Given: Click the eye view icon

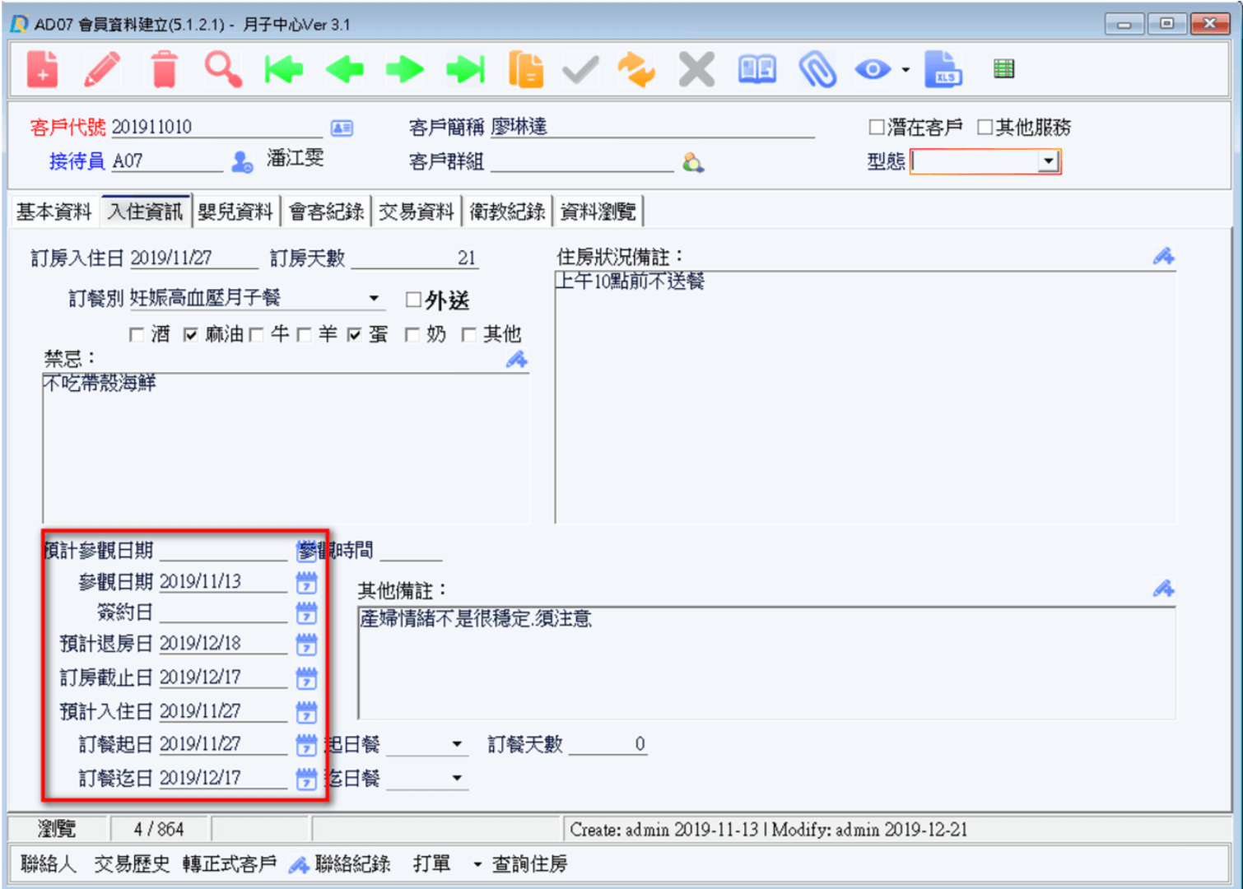Looking at the screenshot, I should pyautogui.click(x=873, y=69).
